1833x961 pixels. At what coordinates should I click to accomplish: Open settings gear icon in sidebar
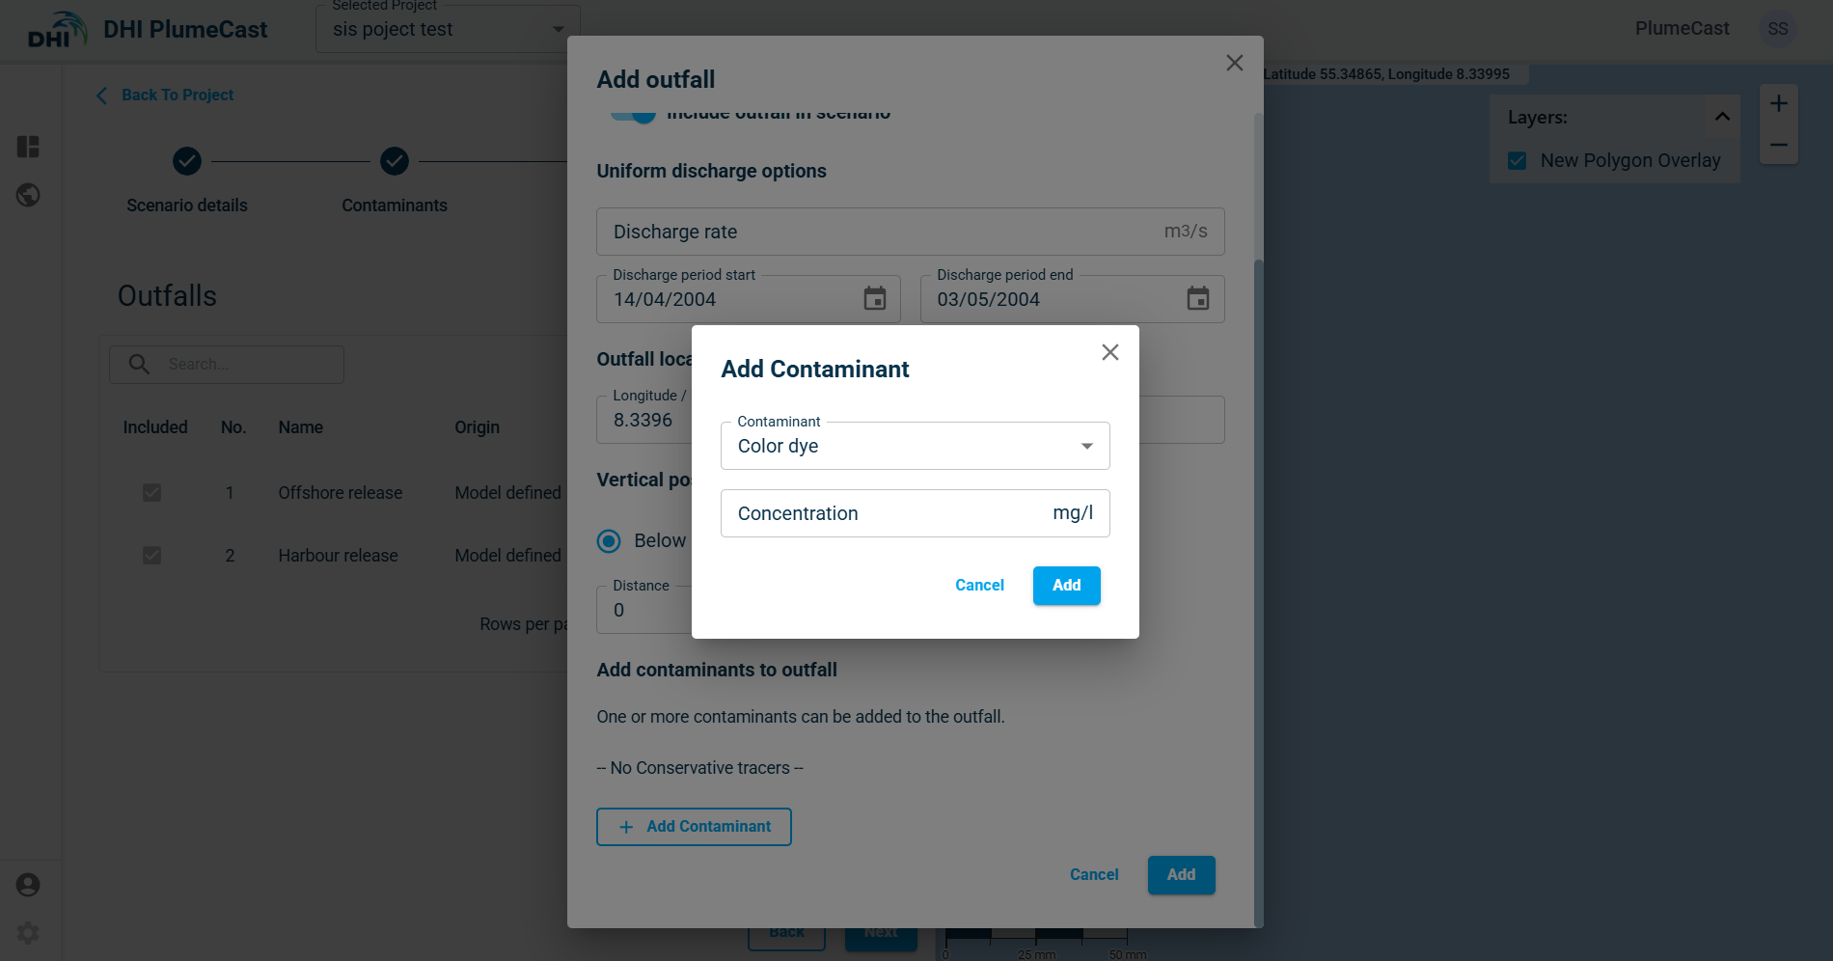(28, 933)
